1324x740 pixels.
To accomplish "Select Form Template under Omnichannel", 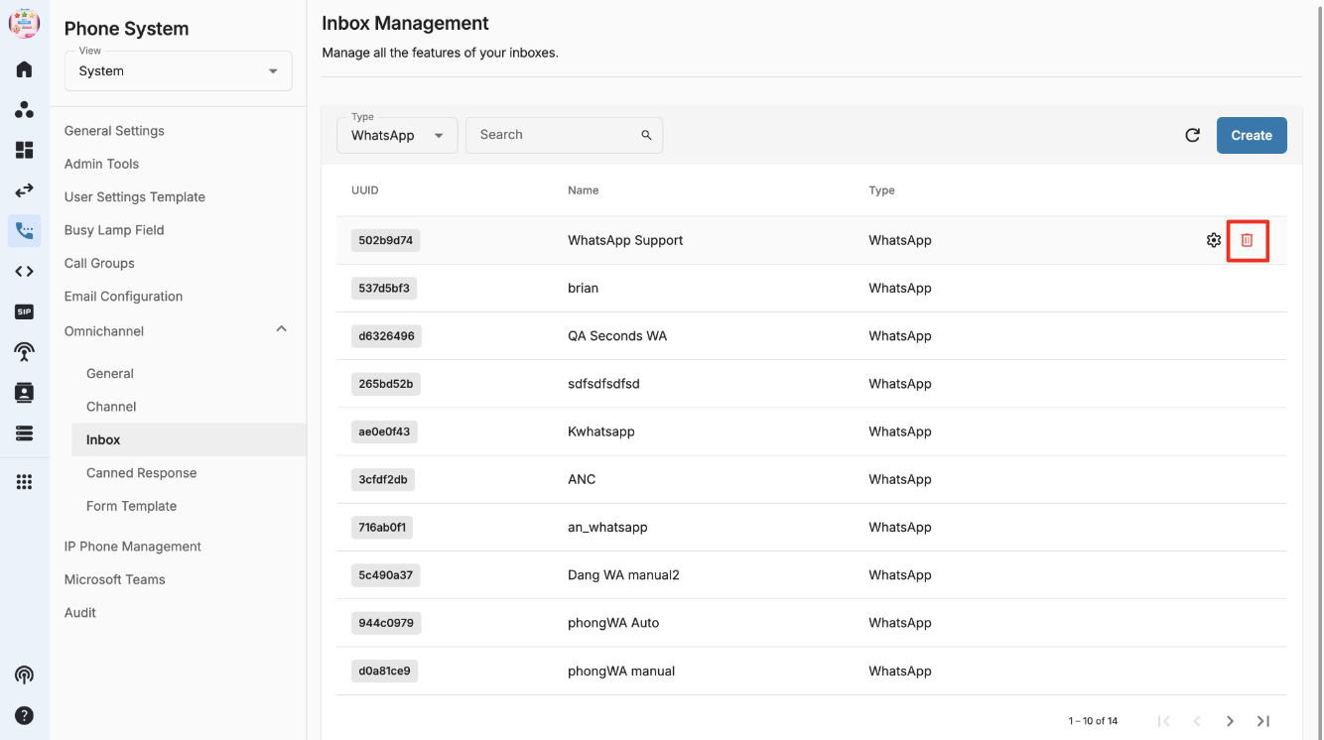I will [x=131, y=506].
